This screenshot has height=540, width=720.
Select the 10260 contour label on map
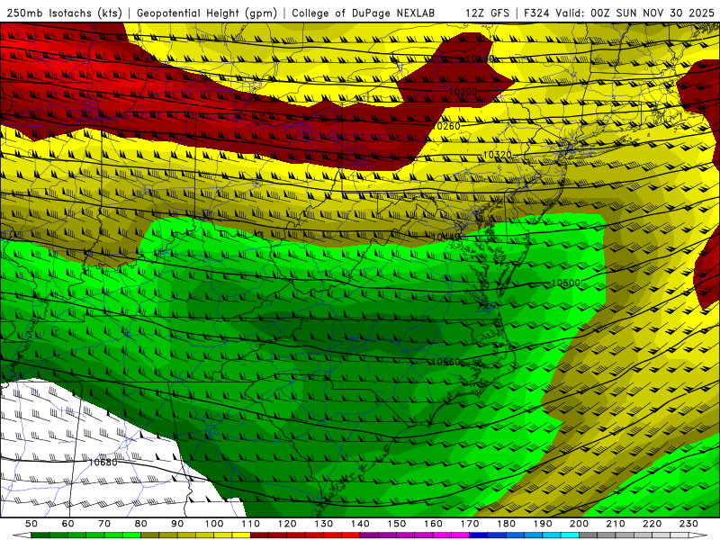pos(445,126)
